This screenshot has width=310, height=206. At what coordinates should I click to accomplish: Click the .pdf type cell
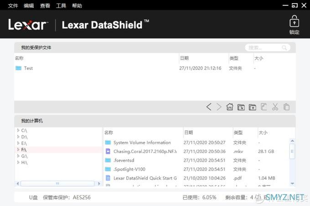[x=238, y=178]
